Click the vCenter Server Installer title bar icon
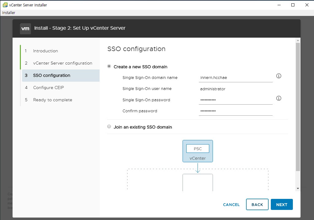This screenshot has height=220, width=314. (5, 5)
